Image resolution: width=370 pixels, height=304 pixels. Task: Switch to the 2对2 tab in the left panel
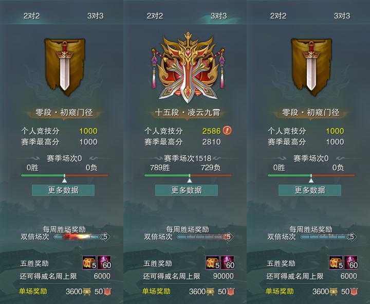tap(32, 16)
